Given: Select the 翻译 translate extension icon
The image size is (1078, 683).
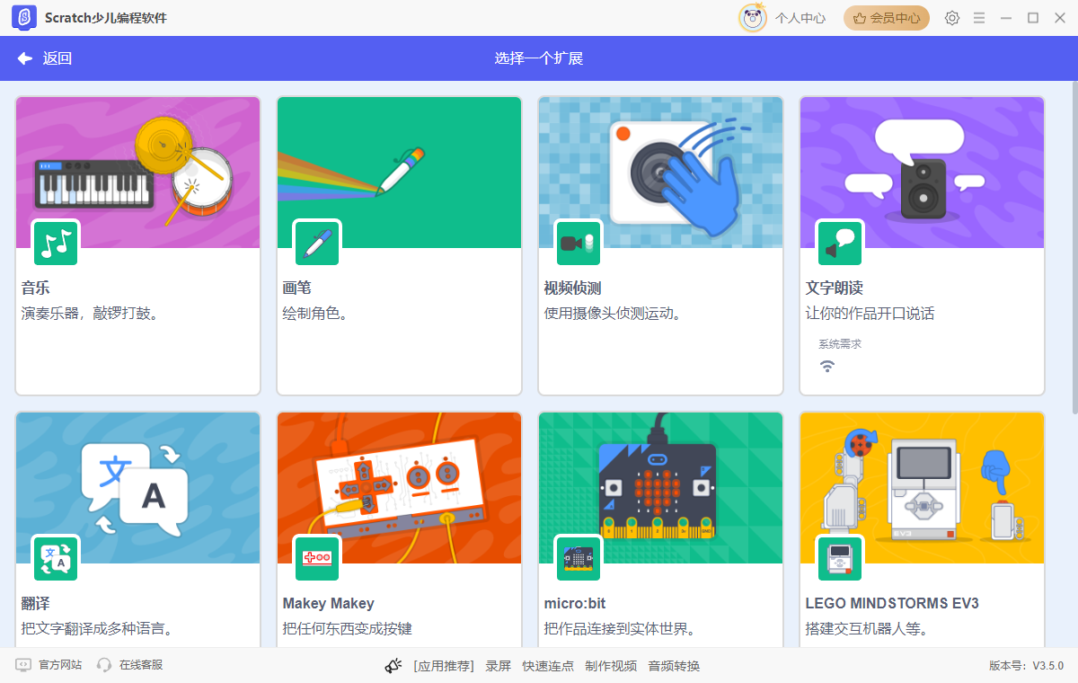Looking at the screenshot, I should [56, 558].
